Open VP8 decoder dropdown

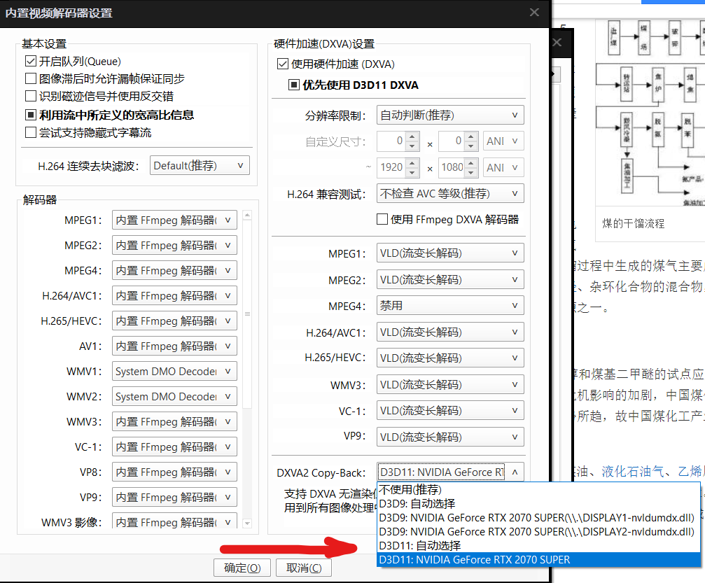[174, 472]
